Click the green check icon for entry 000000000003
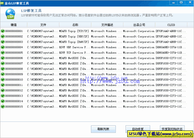This screenshot has width=194, height=138. click(3, 42)
